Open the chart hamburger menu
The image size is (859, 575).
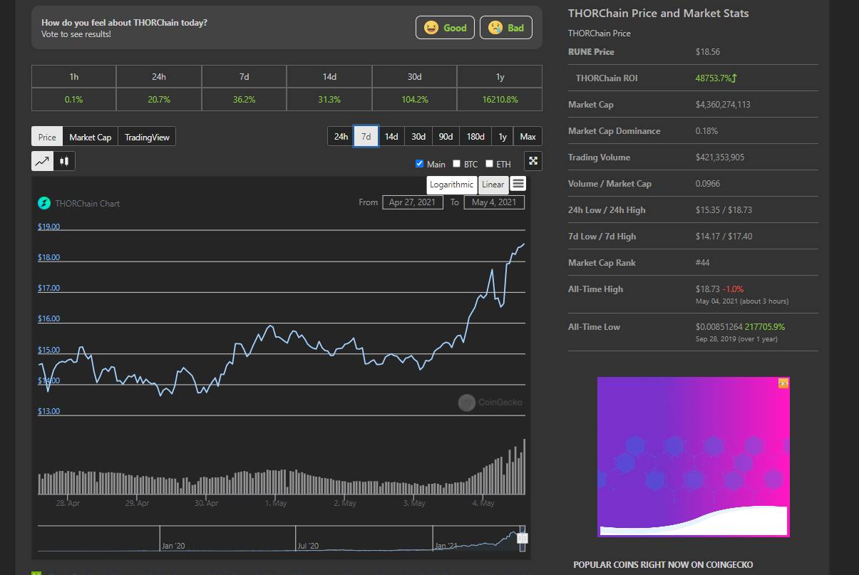click(518, 184)
